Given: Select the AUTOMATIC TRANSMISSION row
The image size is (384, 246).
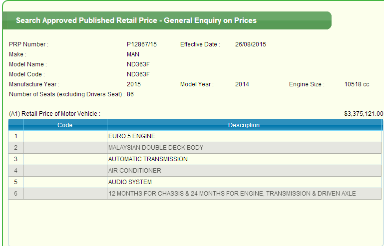Looking at the screenshot, I should click(195, 159).
